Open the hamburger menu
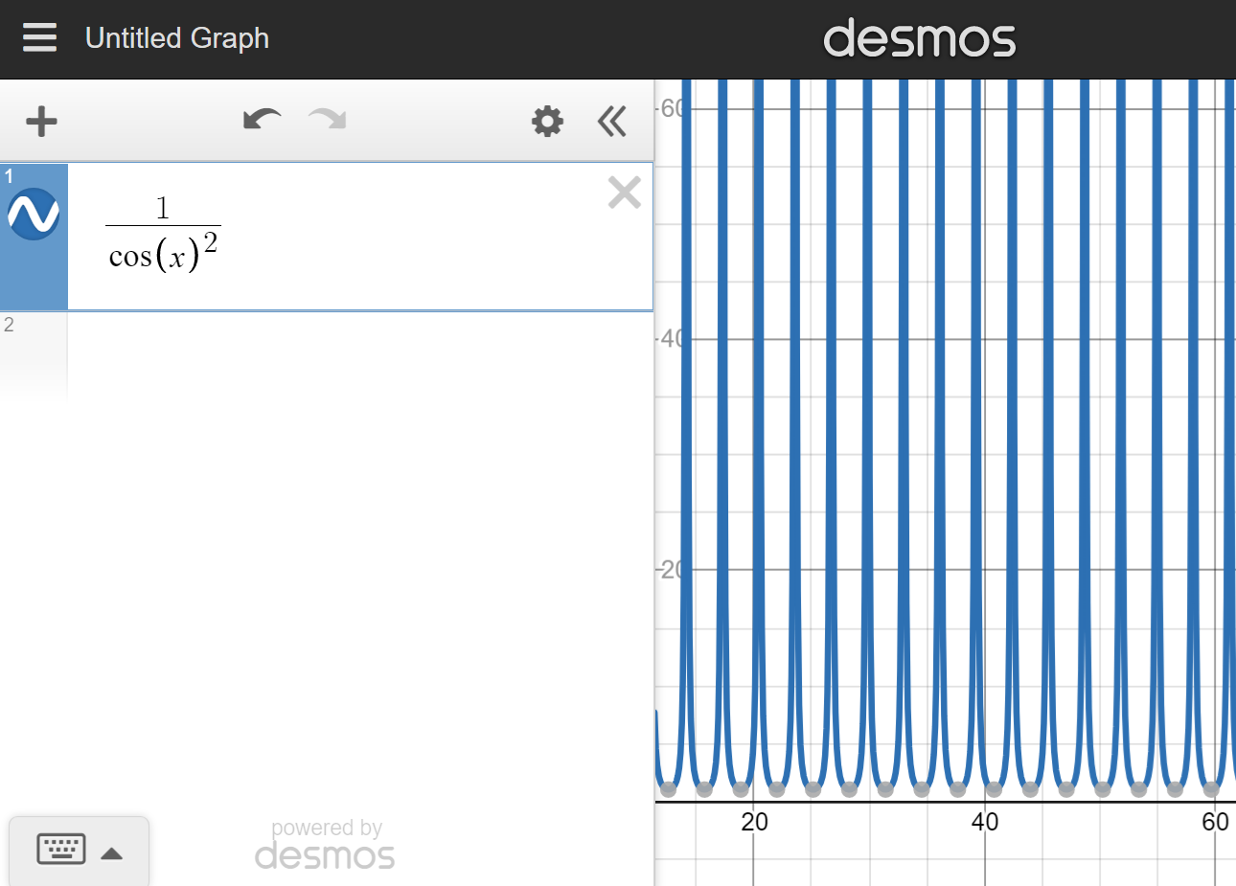Screen dimensions: 1236x886 point(39,38)
